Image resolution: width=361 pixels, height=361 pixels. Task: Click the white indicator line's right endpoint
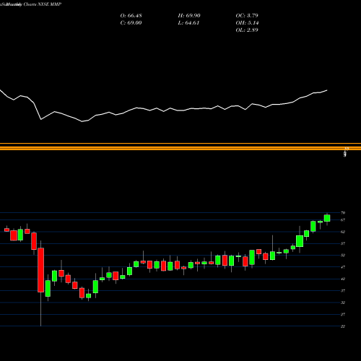pyautogui.click(x=327, y=90)
